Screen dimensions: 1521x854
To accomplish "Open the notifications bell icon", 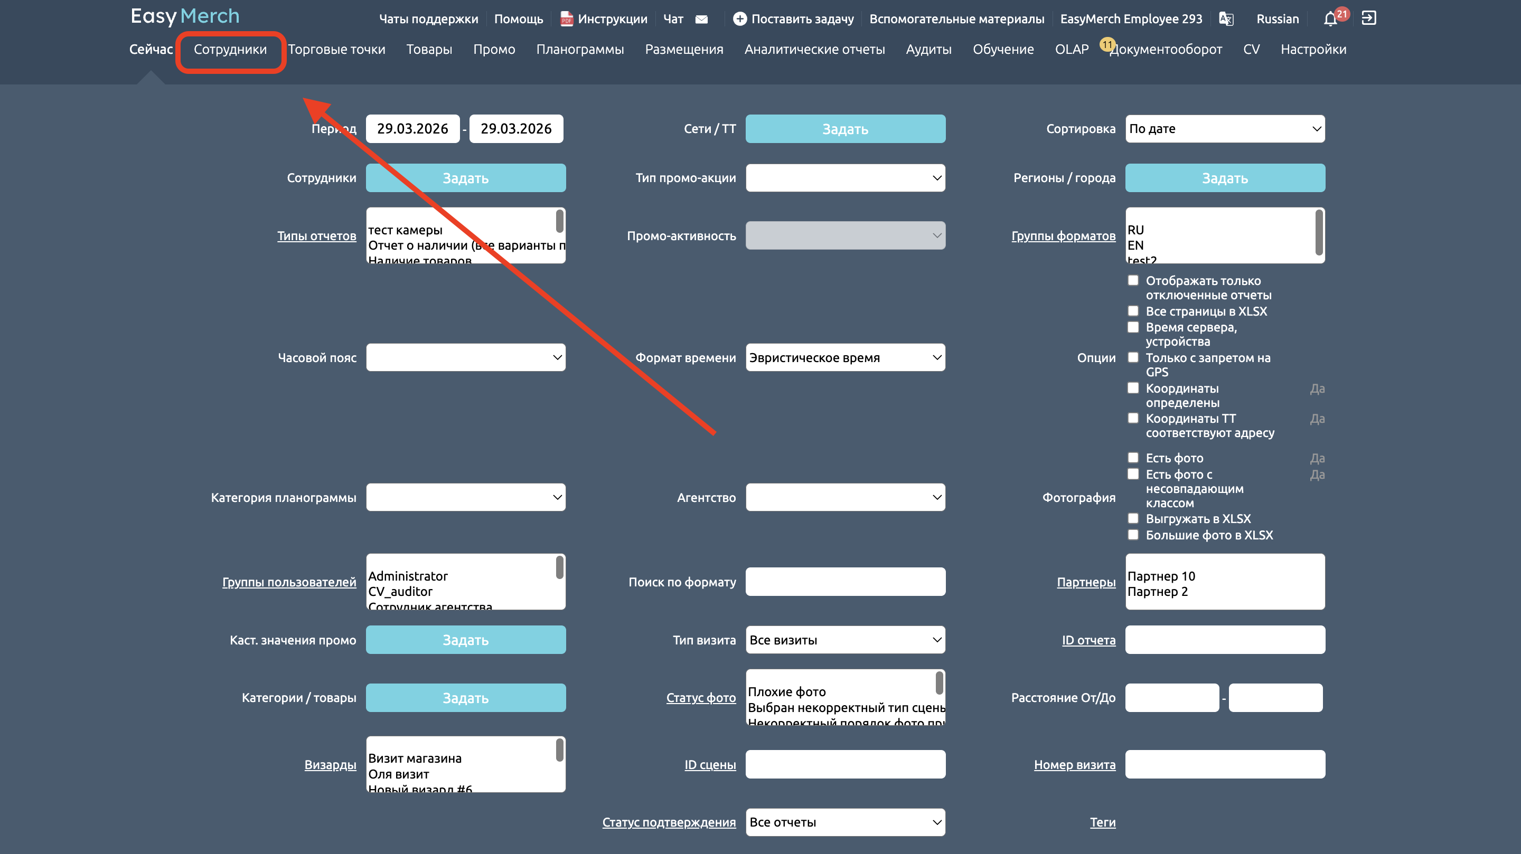I will (x=1329, y=19).
